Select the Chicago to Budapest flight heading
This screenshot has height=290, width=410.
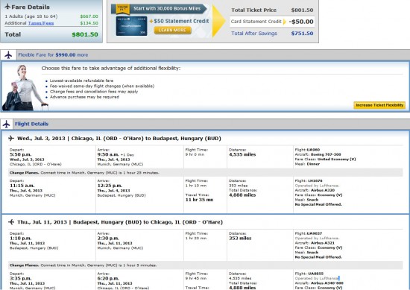tap(119, 139)
